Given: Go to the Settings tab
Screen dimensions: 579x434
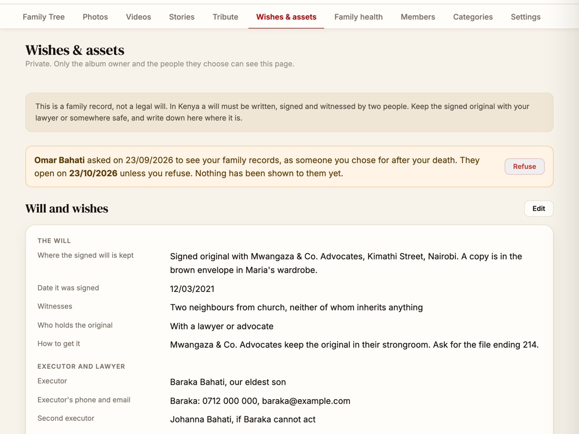Looking at the screenshot, I should point(525,17).
